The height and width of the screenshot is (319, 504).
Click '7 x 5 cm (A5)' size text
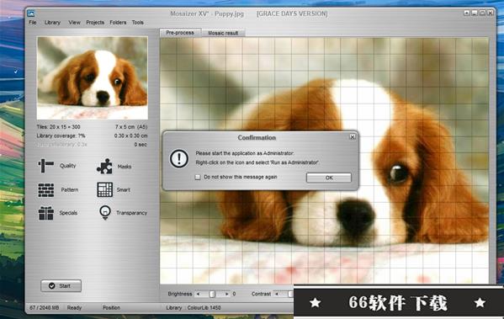(131, 127)
